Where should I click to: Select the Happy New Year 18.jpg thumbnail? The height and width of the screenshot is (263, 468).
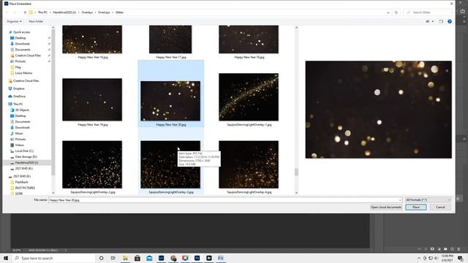[249, 39]
